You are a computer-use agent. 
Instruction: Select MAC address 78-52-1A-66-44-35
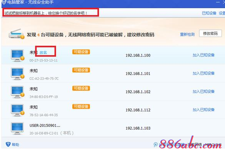pos(43,115)
